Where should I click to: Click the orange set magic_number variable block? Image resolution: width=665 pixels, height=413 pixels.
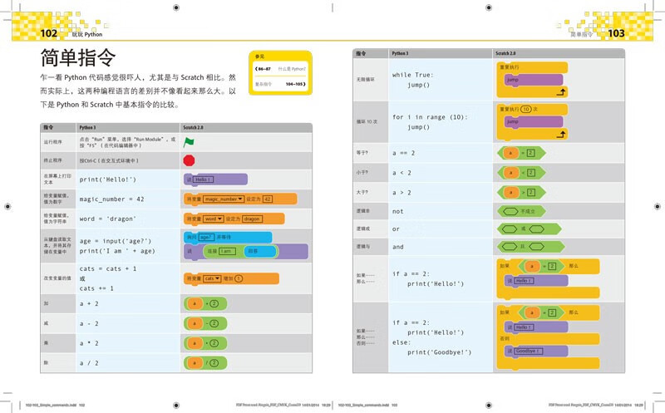(x=240, y=199)
